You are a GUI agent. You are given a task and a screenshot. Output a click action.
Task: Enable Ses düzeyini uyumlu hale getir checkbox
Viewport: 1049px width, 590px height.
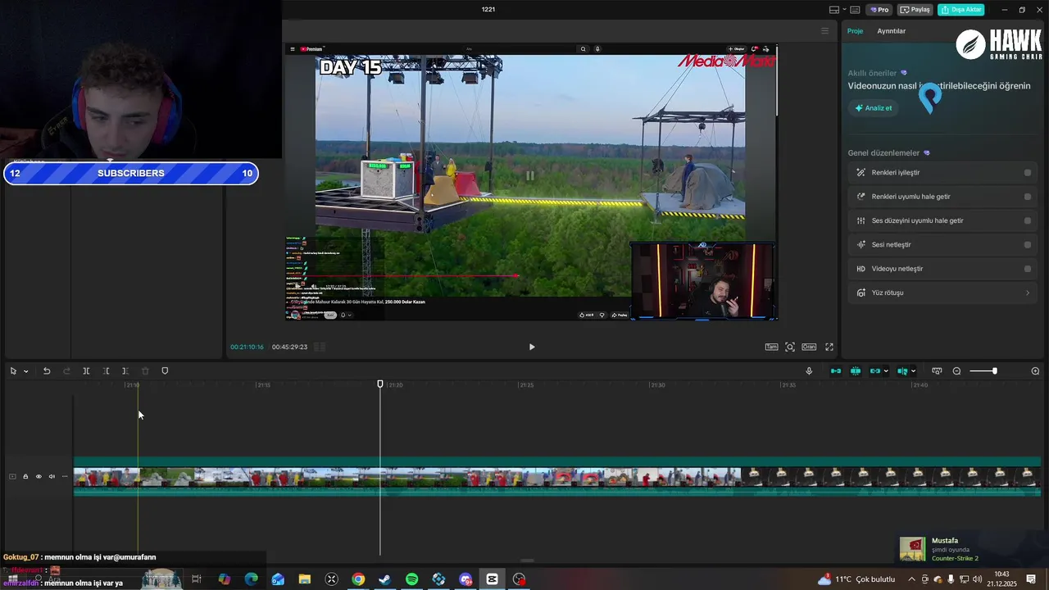pos(1028,220)
